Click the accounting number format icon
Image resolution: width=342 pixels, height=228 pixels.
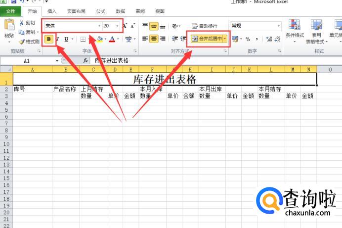[235, 39]
